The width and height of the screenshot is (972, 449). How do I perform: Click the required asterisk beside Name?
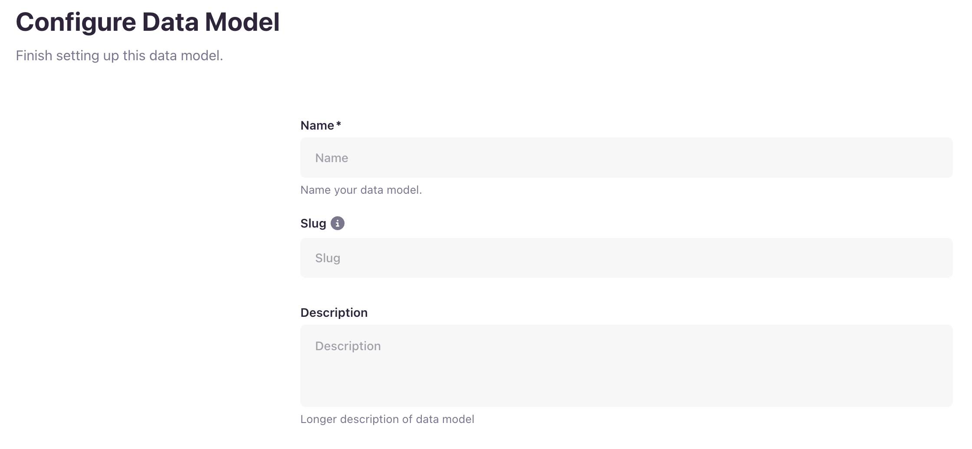[x=339, y=124]
